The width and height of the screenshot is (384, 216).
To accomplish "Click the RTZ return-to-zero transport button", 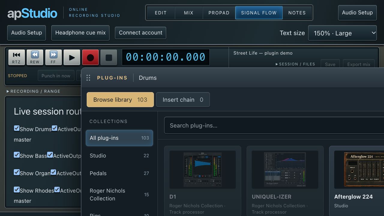I will [x=16, y=57].
